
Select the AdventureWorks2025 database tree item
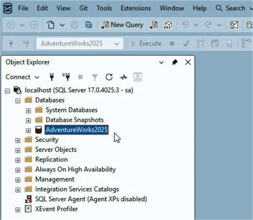[76, 130]
